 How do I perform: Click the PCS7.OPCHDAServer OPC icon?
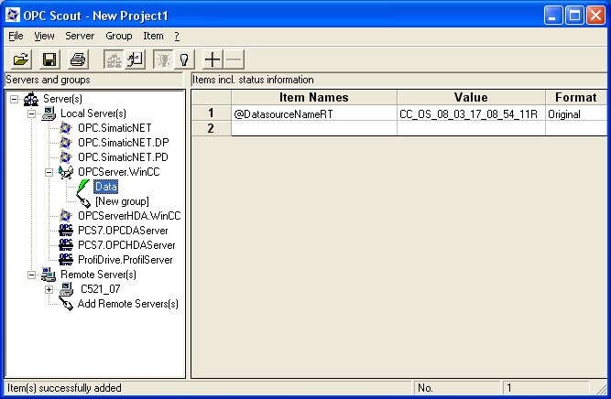click(66, 245)
